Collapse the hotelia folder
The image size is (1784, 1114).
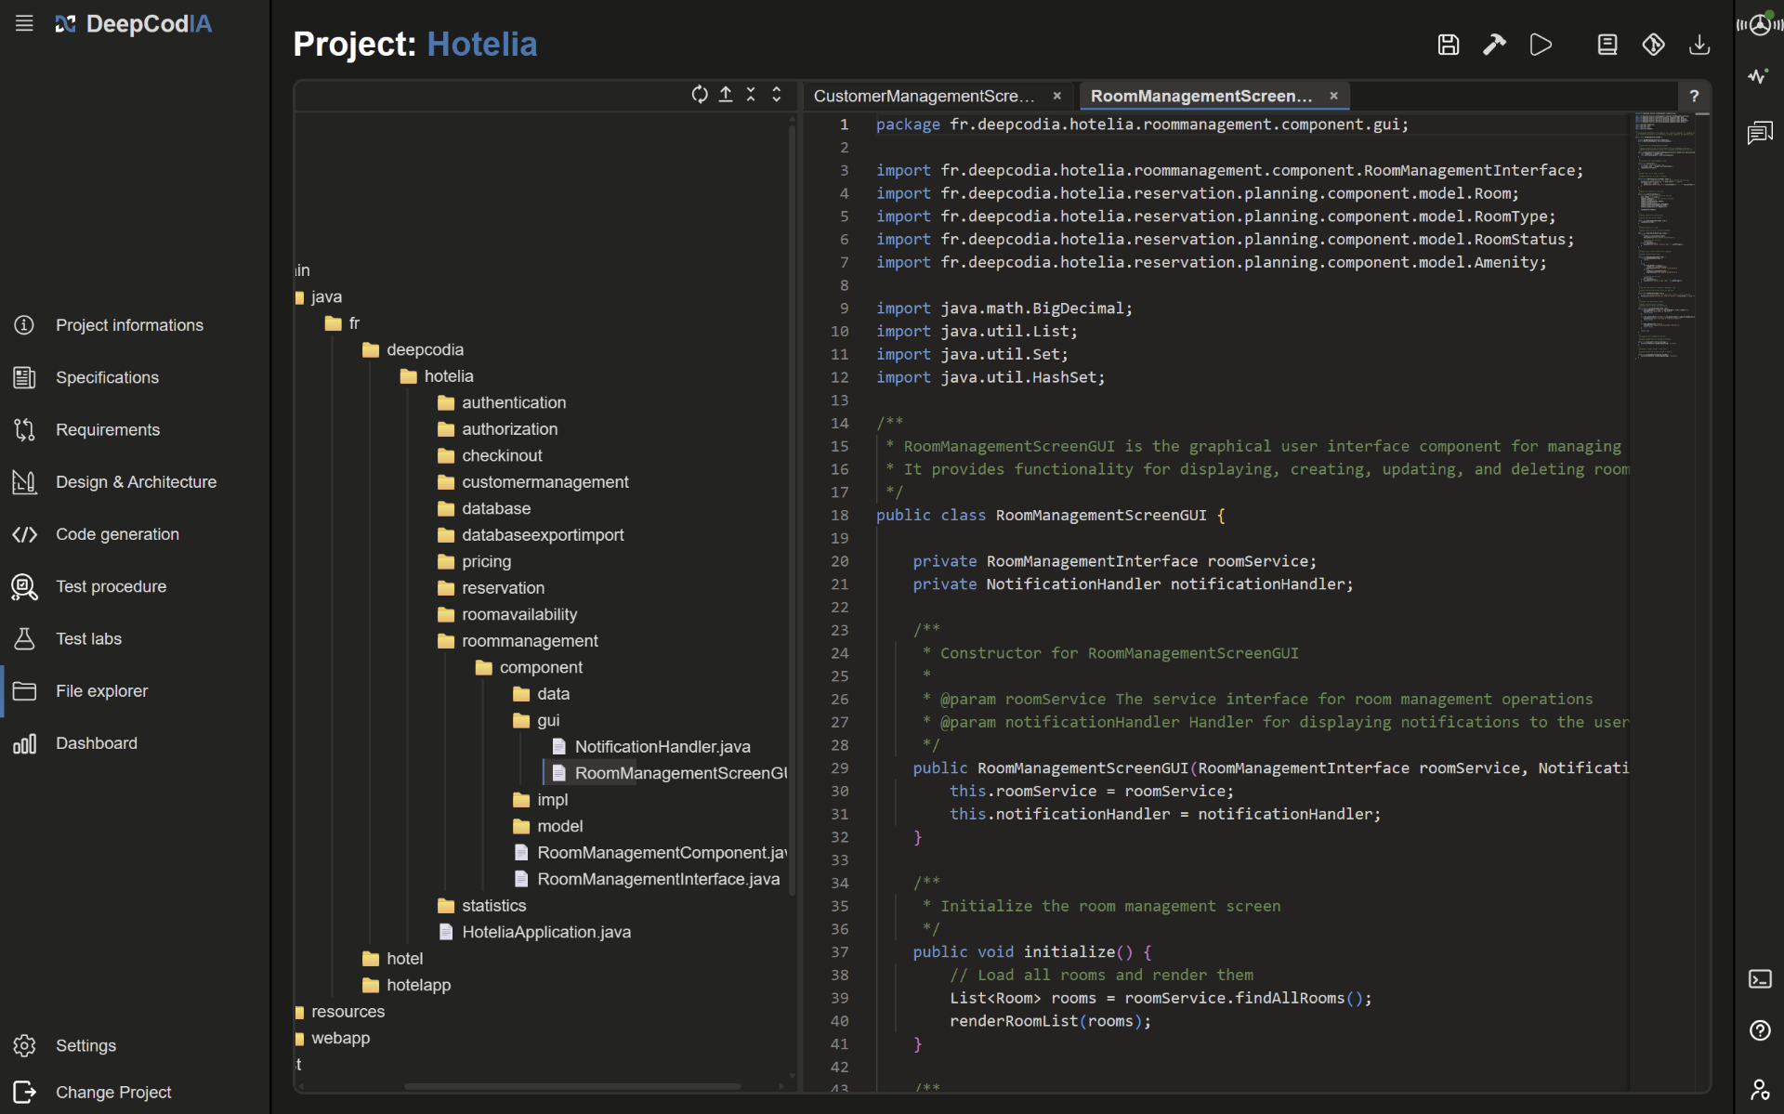(x=437, y=376)
